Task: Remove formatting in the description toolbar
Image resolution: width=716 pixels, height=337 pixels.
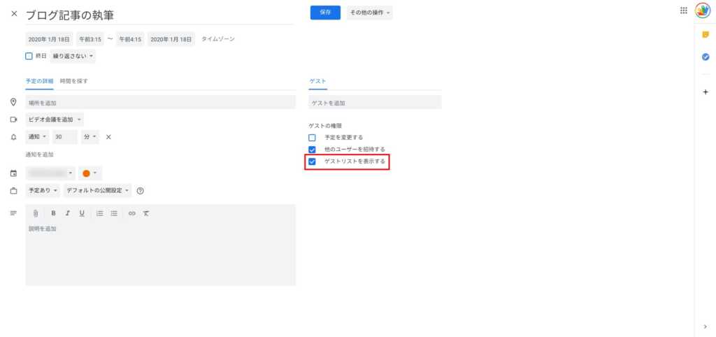Action: pos(146,213)
